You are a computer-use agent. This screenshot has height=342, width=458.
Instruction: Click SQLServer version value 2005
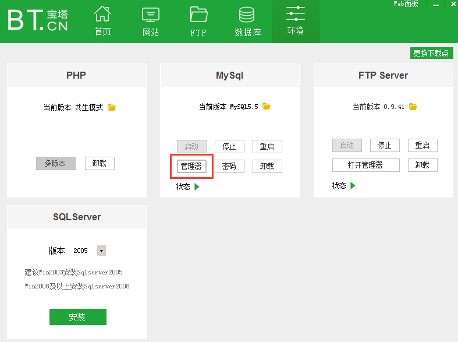(x=81, y=251)
